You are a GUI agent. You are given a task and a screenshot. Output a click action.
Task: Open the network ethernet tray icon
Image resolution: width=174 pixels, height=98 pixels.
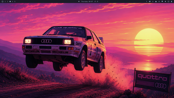153,2
